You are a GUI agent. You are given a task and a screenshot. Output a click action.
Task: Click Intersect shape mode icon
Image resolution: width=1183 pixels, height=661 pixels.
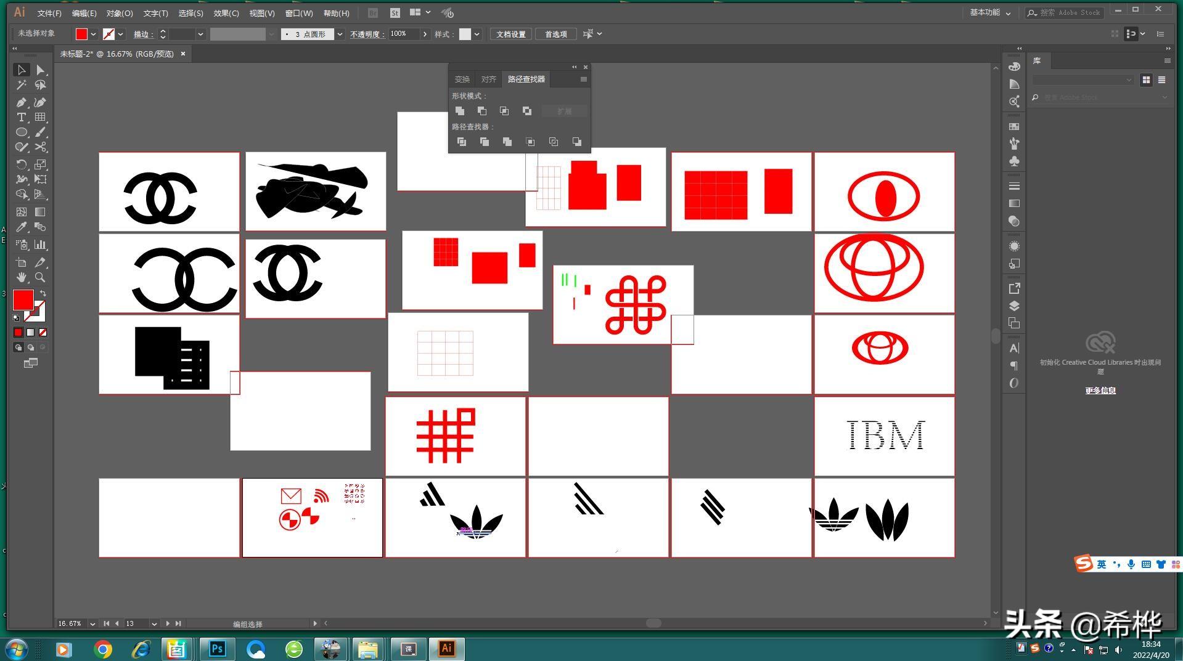pyautogui.click(x=504, y=111)
